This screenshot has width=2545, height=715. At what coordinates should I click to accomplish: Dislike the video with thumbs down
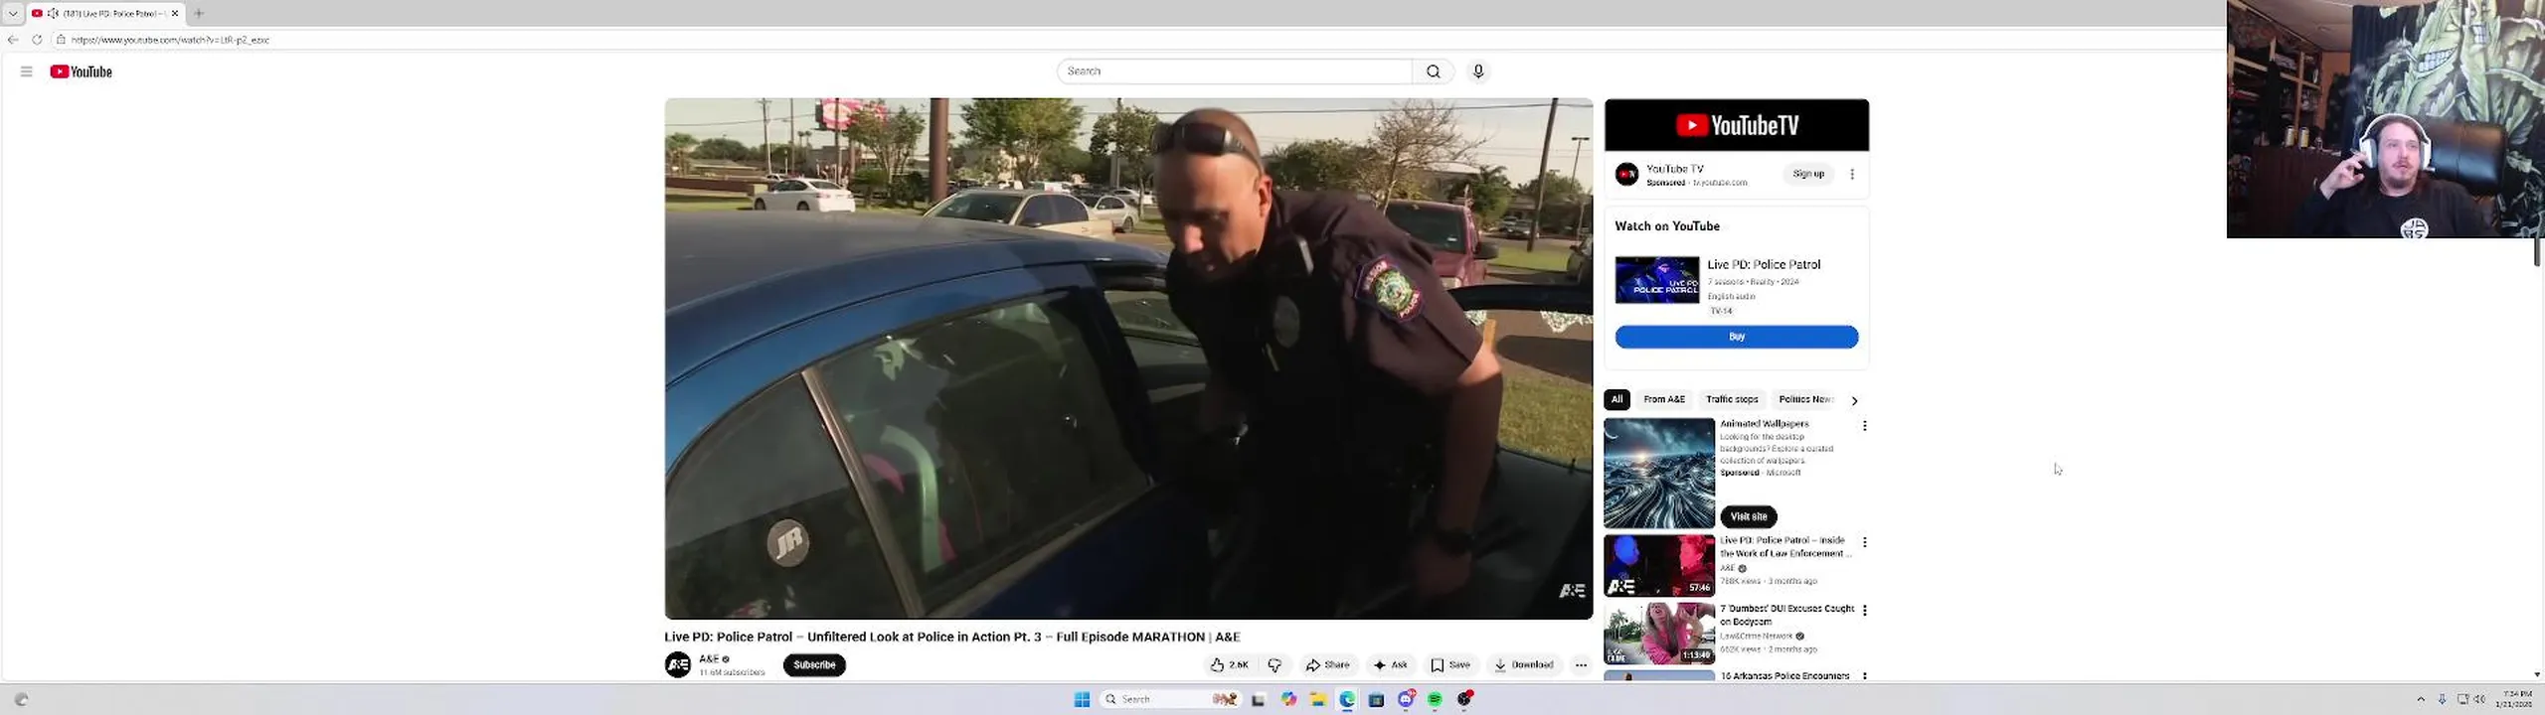1274,665
